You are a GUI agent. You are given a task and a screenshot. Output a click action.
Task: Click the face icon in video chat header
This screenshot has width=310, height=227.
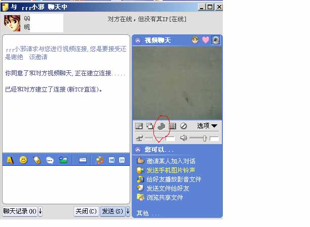[x=195, y=40]
